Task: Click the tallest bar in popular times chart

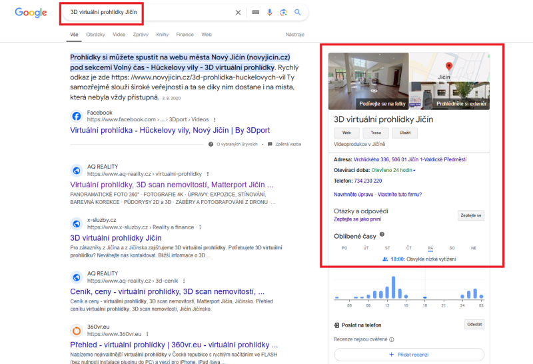Action: pos(393,287)
